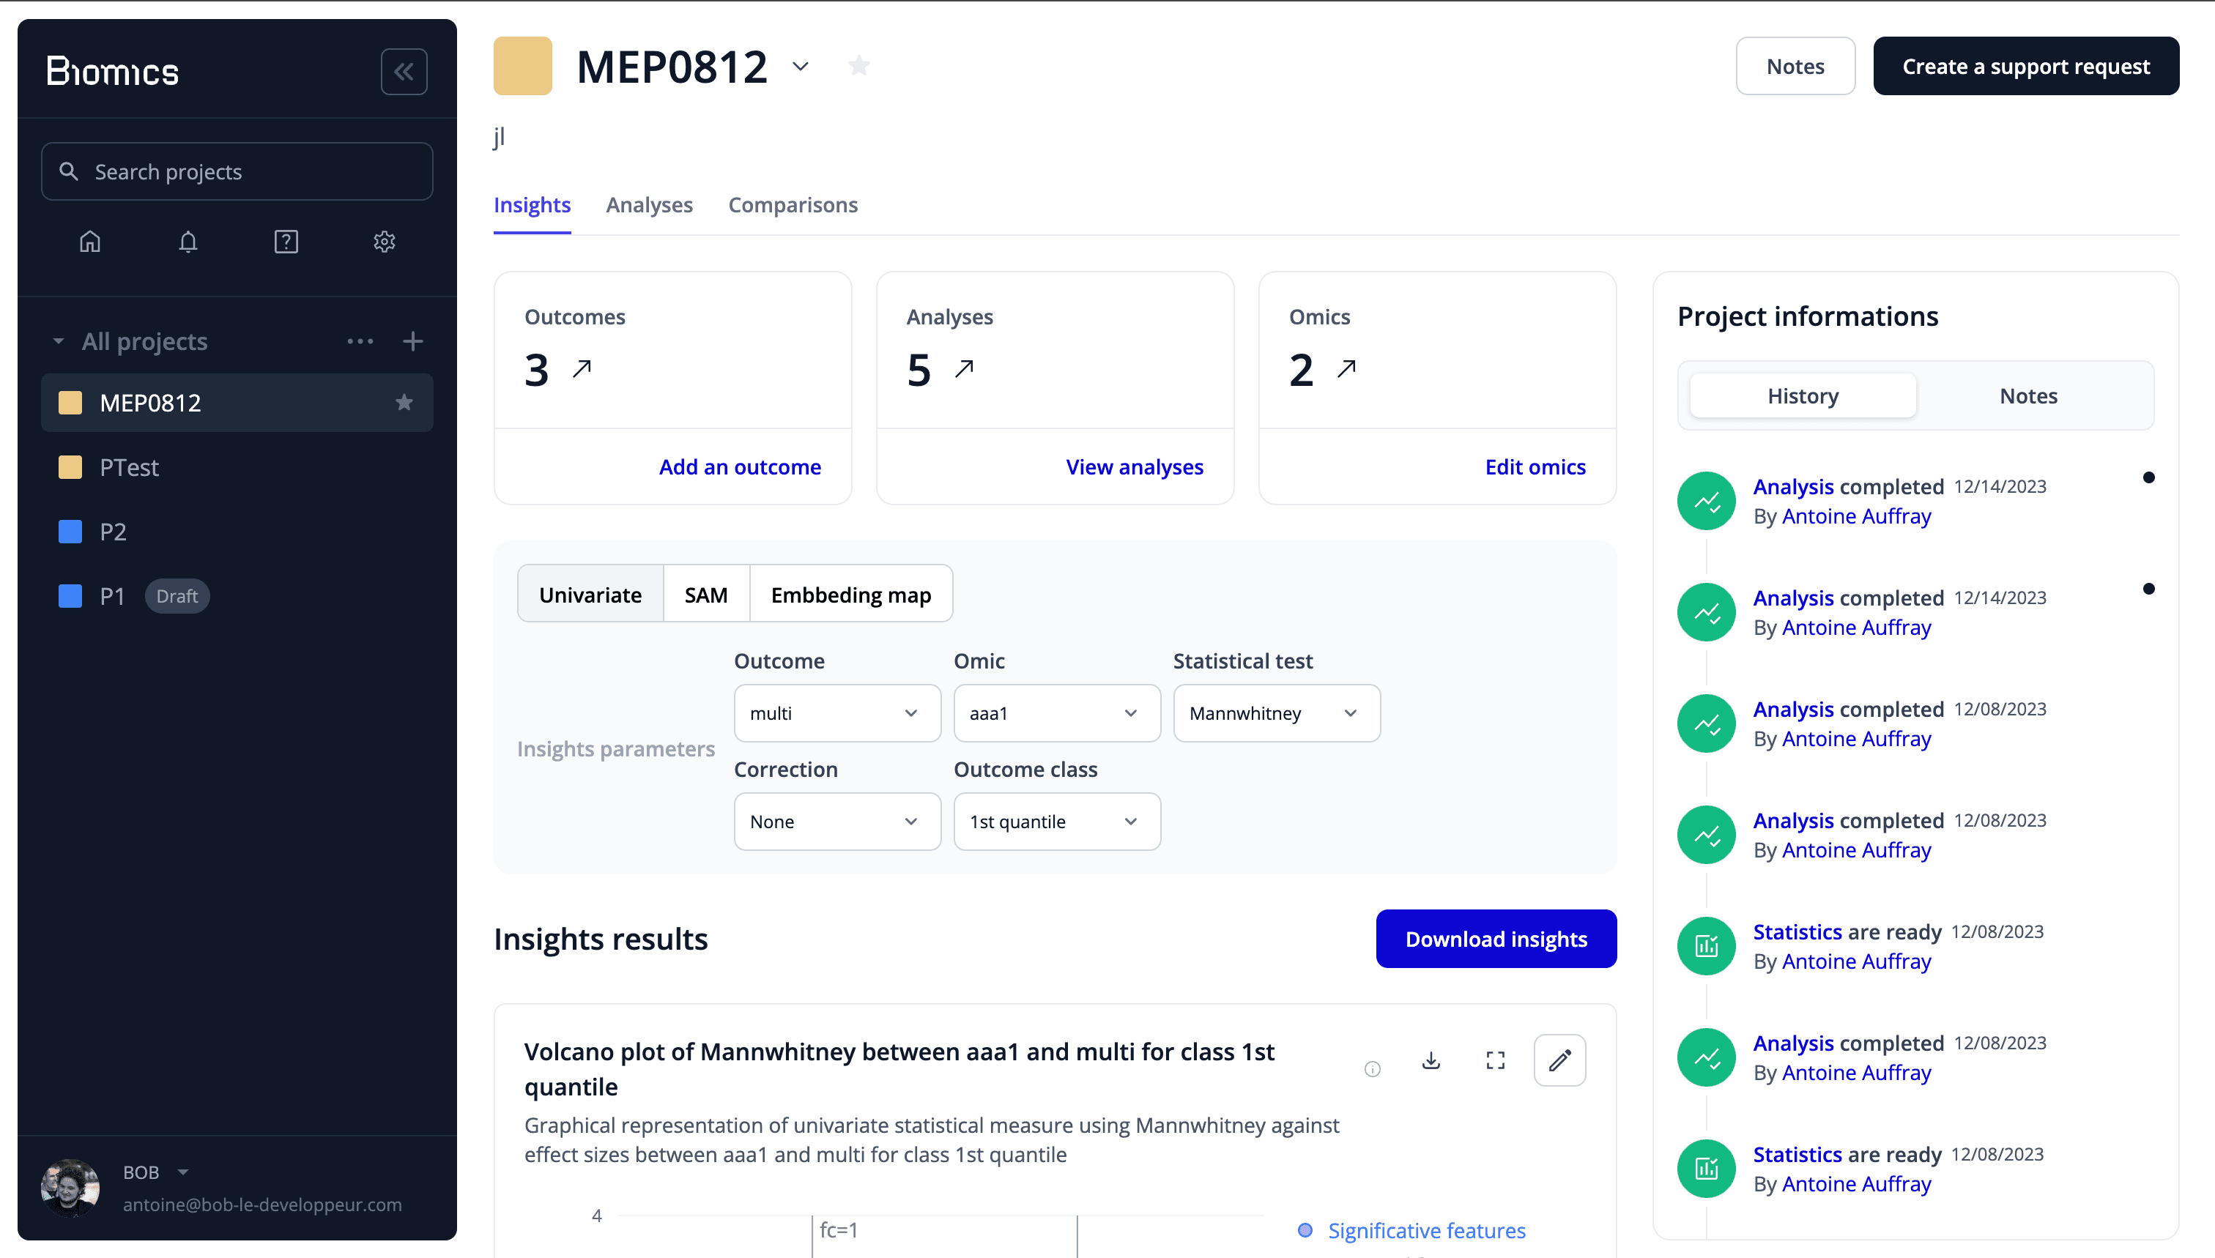The width and height of the screenshot is (2215, 1258).
Task: Click Create a support request
Action: click(x=2026, y=67)
